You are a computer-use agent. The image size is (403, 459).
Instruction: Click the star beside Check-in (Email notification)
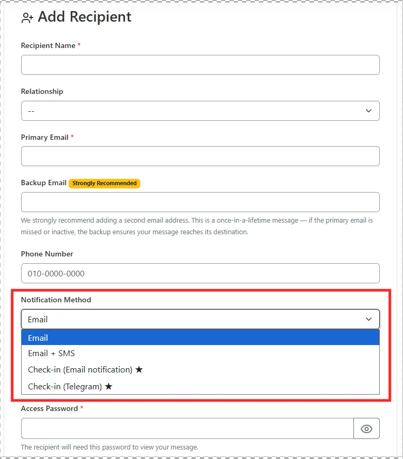coord(138,369)
